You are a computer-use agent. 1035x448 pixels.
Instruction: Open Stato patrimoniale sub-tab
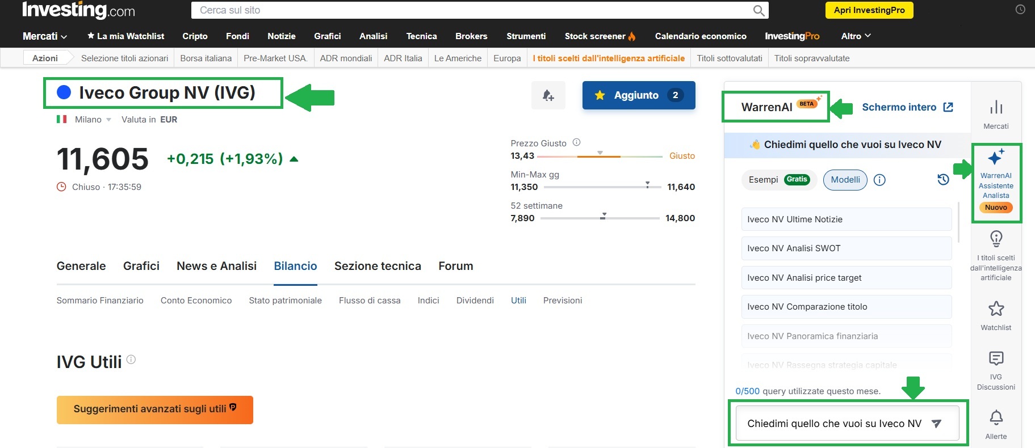[285, 301]
